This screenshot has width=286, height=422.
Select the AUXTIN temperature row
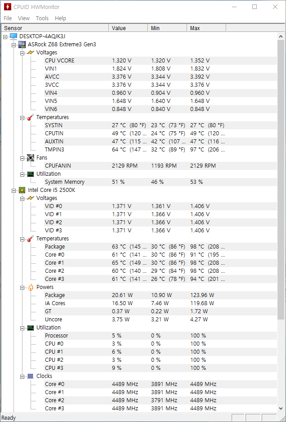(x=161, y=141)
